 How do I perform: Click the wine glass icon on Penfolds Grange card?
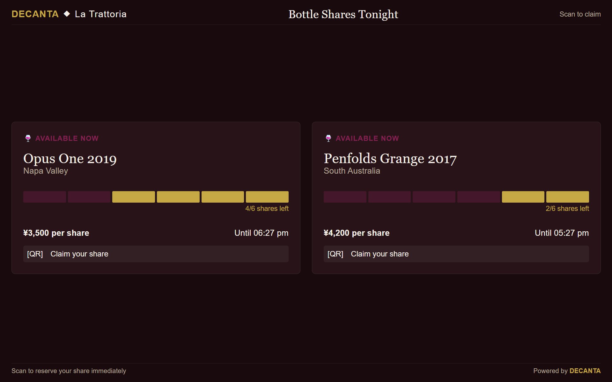point(328,138)
